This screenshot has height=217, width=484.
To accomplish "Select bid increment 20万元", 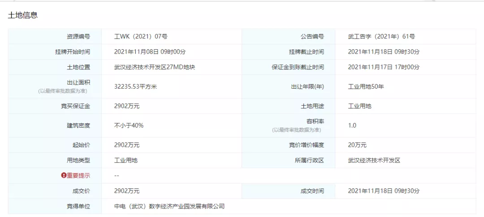I will point(357,145).
